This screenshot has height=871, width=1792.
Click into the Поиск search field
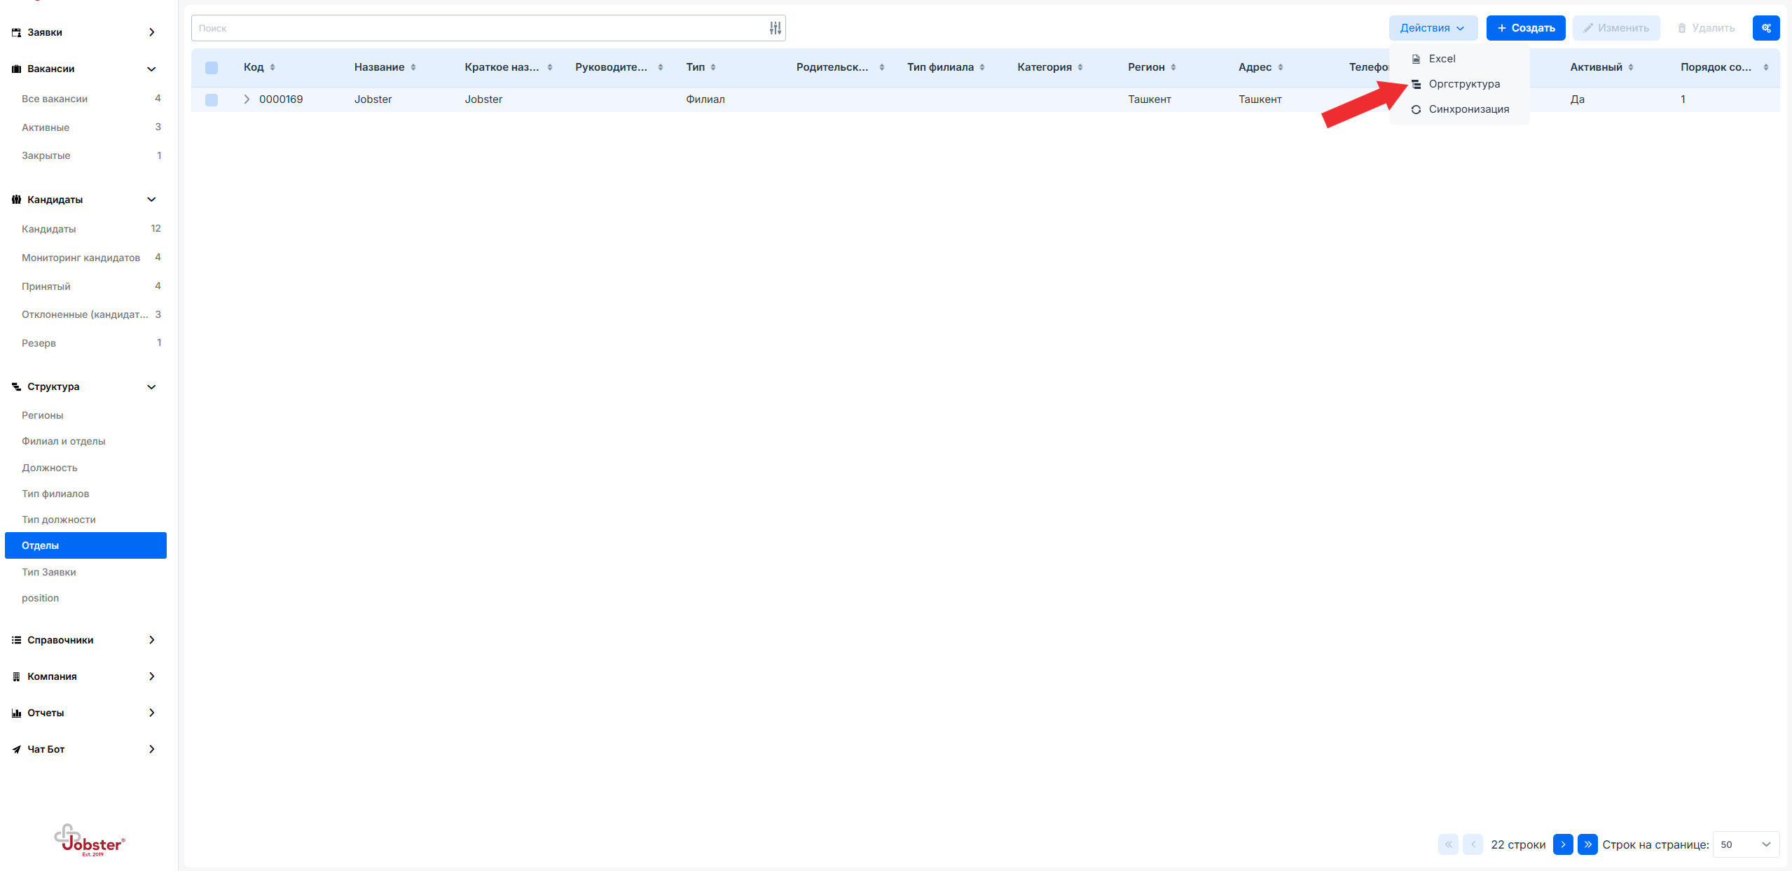[x=476, y=28]
